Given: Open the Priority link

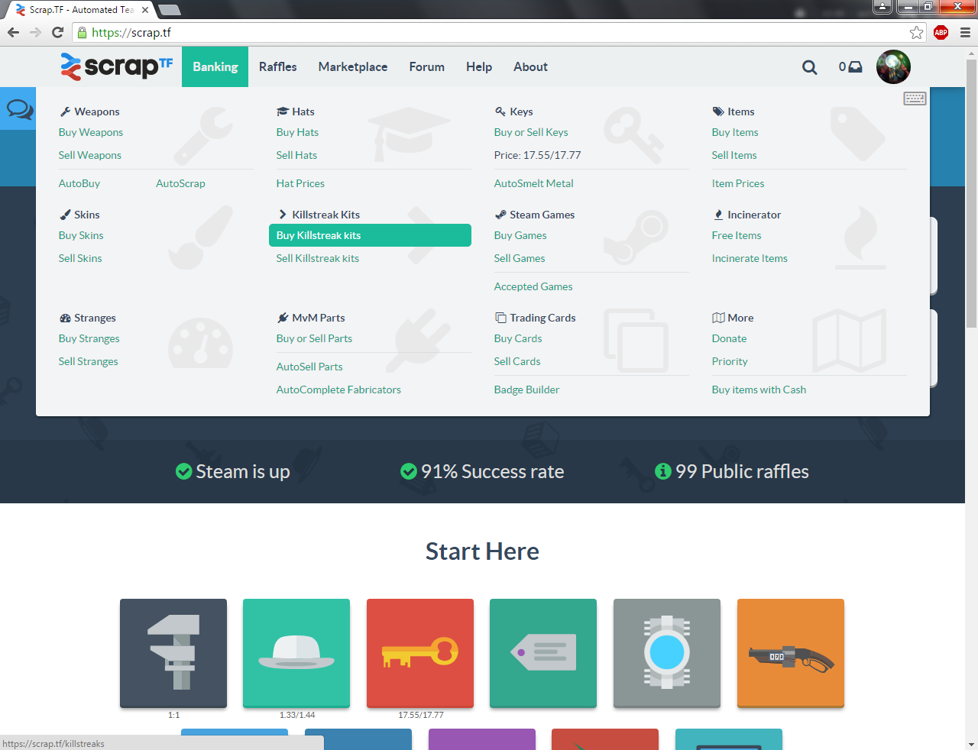Looking at the screenshot, I should tap(730, 361).
